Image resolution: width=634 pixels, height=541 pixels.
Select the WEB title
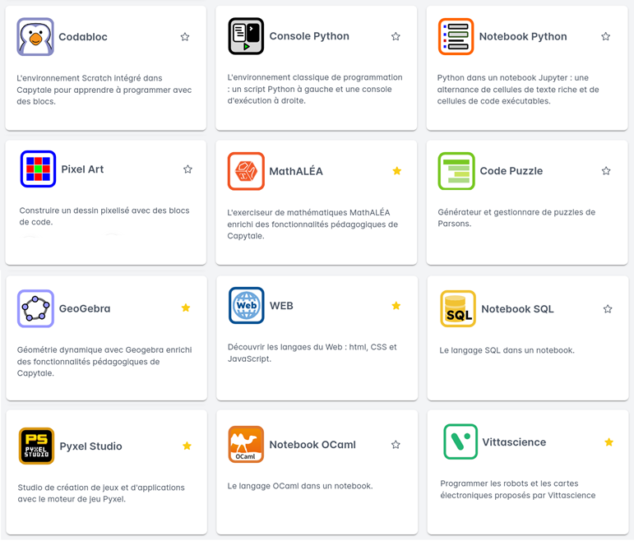pyautogui.click(x=281, y=306)
